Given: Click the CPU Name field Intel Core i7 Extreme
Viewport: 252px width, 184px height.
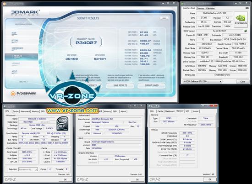Looking at the screenshot, I should tap(37, 119).
